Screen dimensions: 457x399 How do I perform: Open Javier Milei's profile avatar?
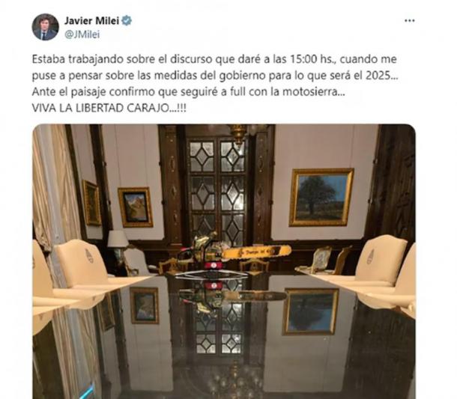pos(45,27)
